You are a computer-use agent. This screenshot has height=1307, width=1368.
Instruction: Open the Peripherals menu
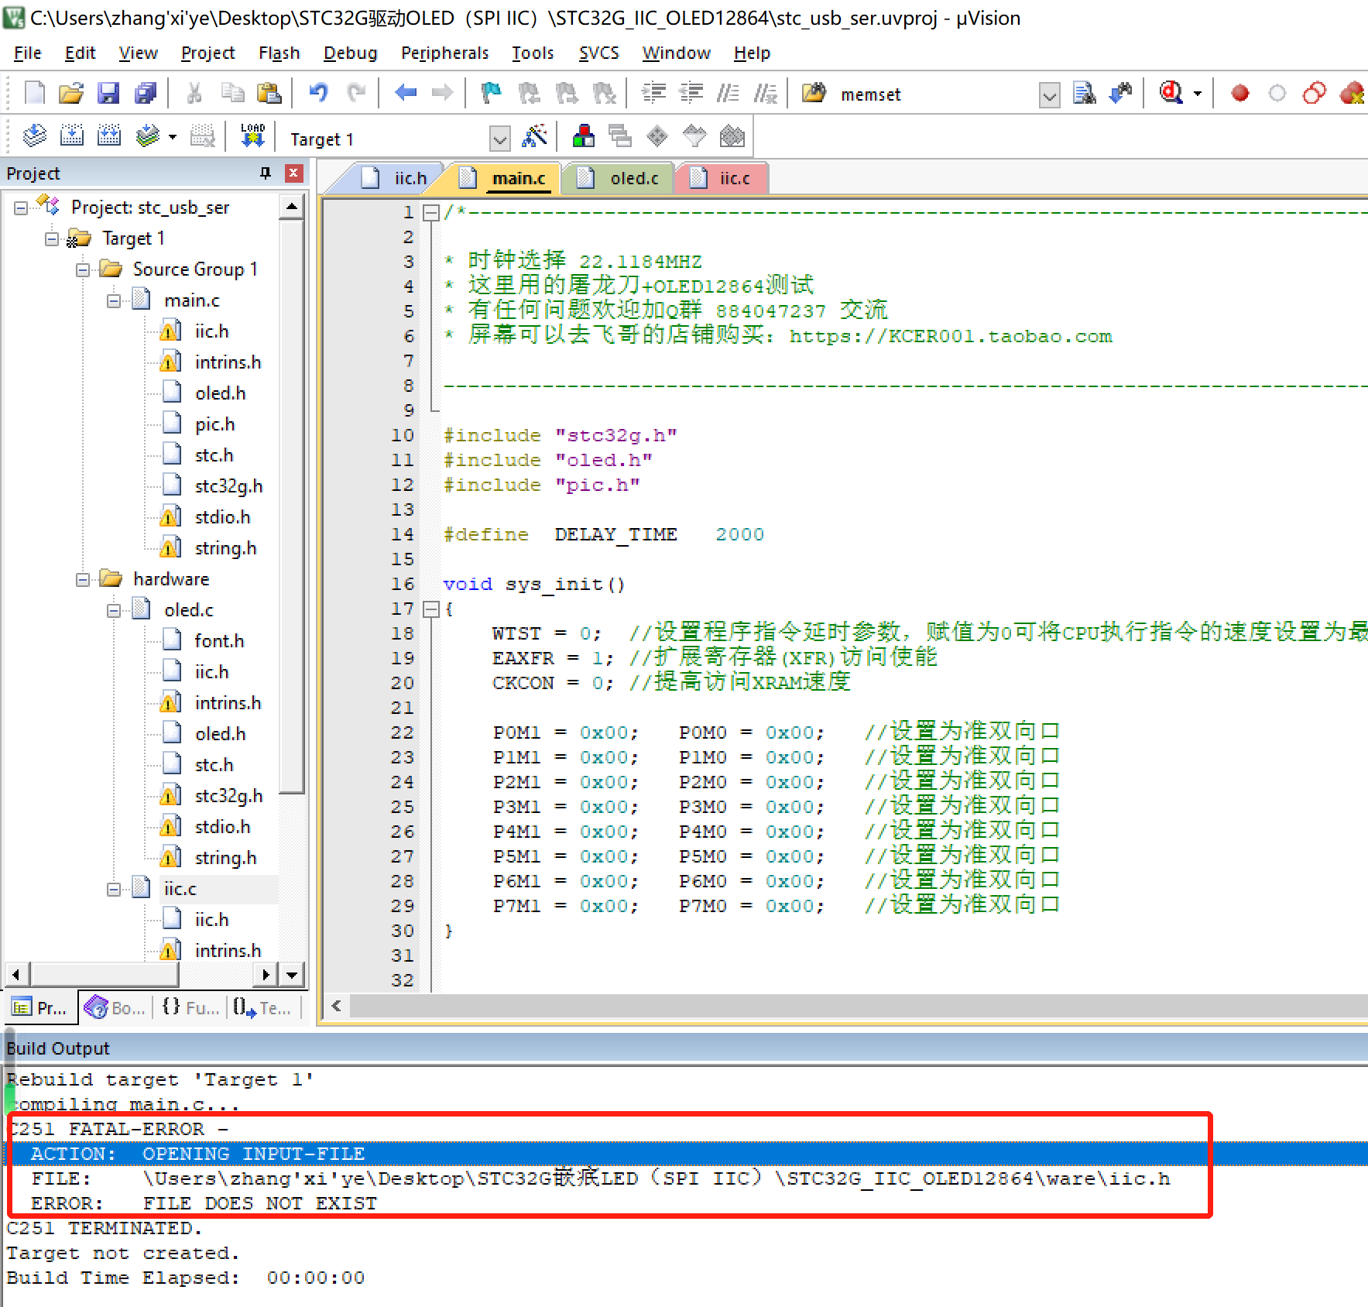[444, 53]
